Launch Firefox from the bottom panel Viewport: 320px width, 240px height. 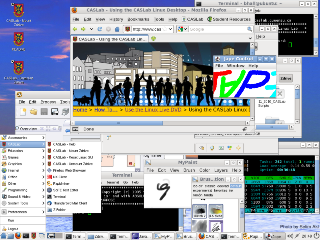(18, 236)
